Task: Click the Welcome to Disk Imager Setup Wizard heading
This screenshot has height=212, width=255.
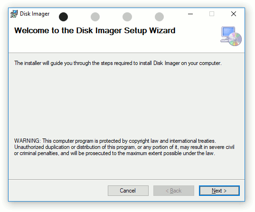Action: [x=95, y=30]
